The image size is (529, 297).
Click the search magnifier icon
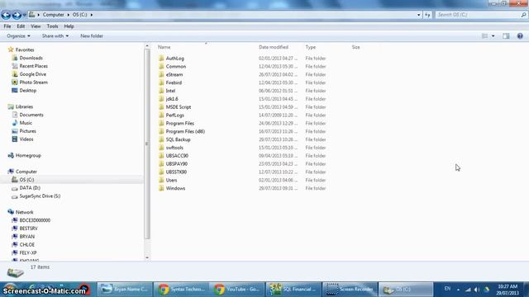(523, 15)
